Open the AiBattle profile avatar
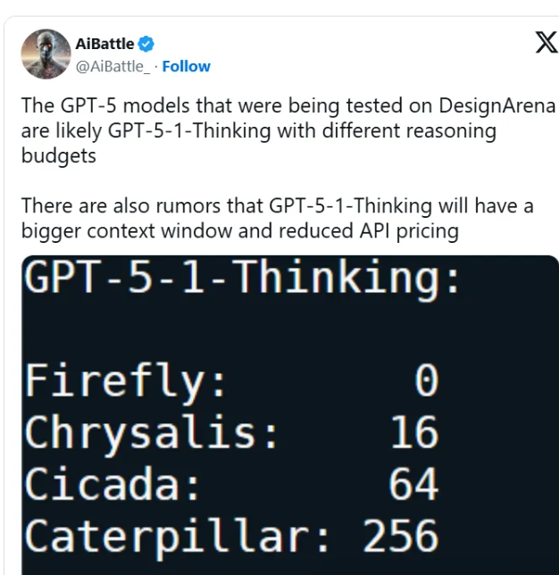The width and height of the screenshot is (559, 575). [46, 54]
